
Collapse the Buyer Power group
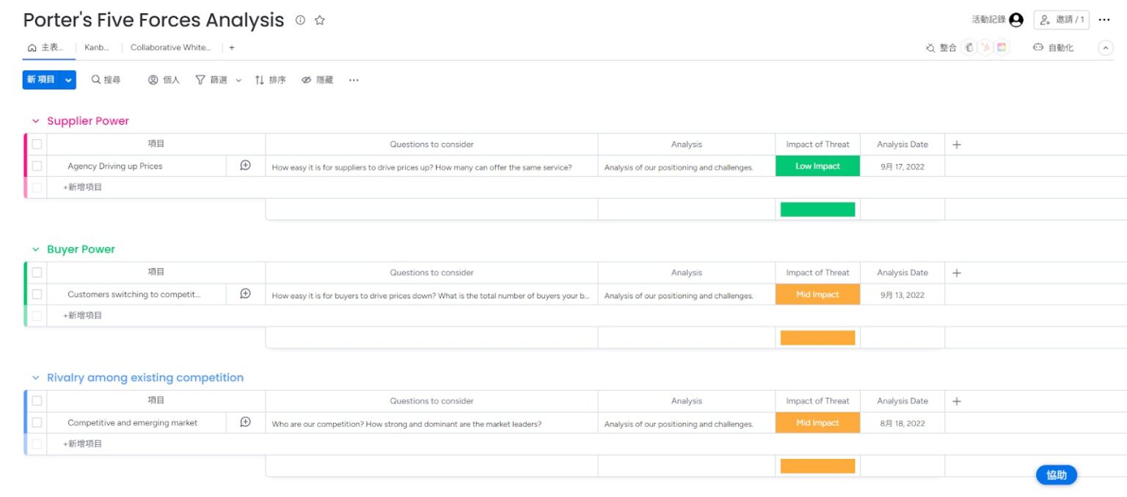[35, 249]
